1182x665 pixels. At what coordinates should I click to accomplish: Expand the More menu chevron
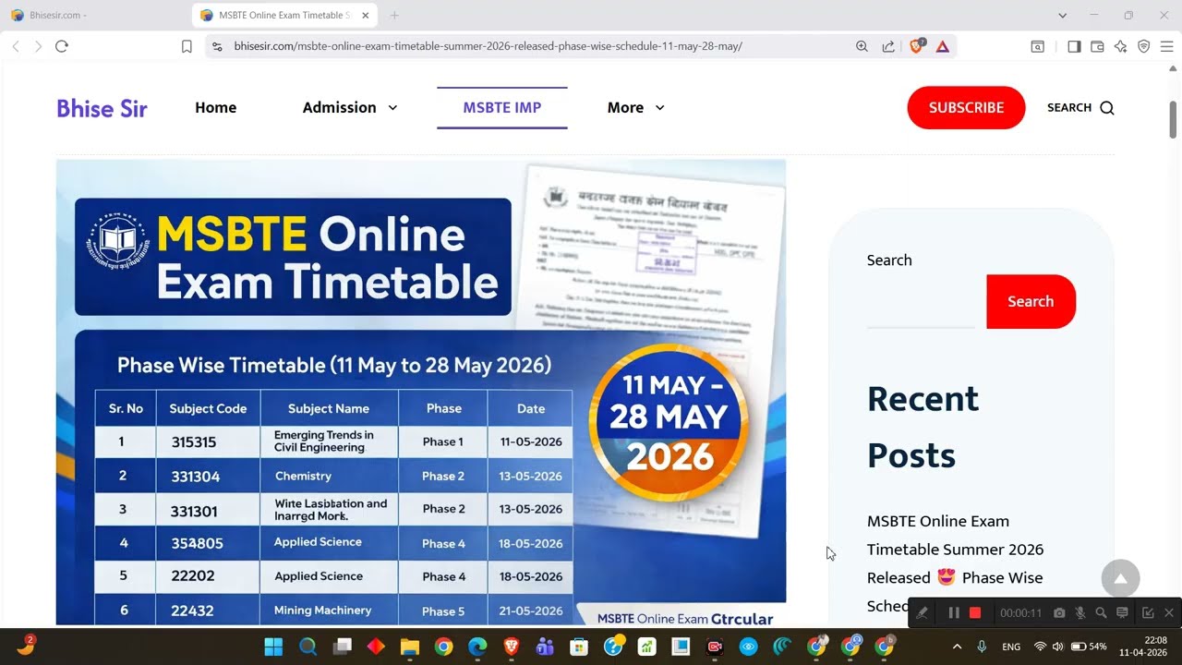(659, 108)
